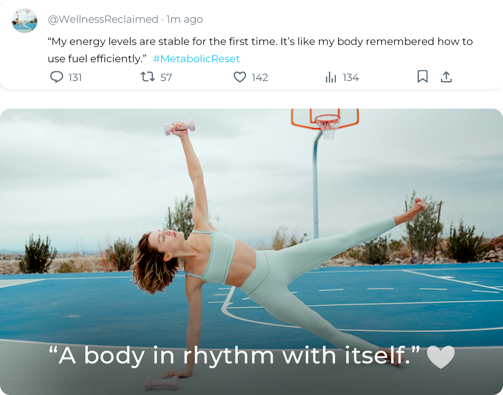
Task: Click the "1m ago" timestamp
Action: tap(184, 19)
